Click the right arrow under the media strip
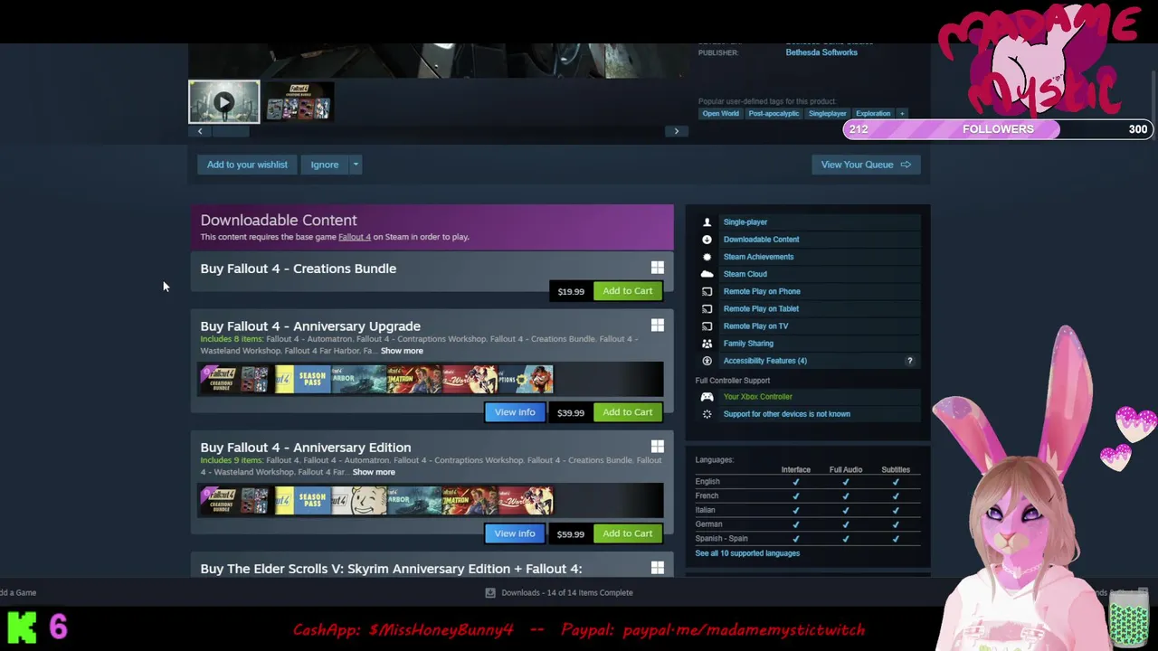Viewport: 1158px width, 651px height. click(676, 131)
